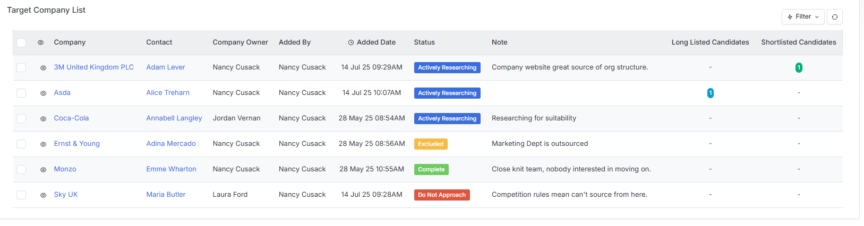864x226 pixels.
Task: Click the green shortlisted count badge for 3M
Action: pos(799,68)
